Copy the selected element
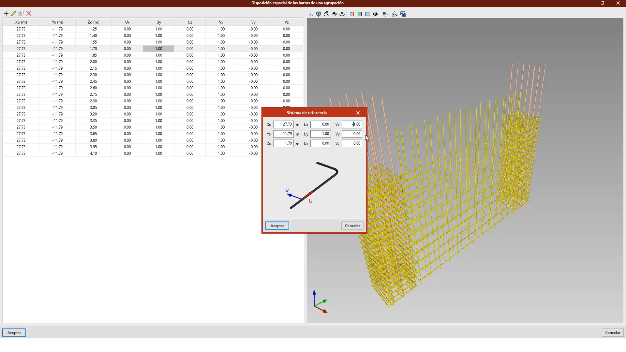This screenshot has height=352, width=626. [21, 13]
